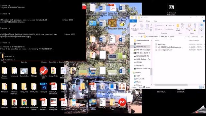Sort files by Date modified header
This screenshot has height=116, width=206.
[194, 41]
